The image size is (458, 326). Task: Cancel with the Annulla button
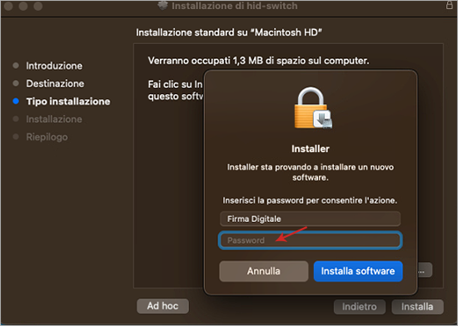pos(264,271)
